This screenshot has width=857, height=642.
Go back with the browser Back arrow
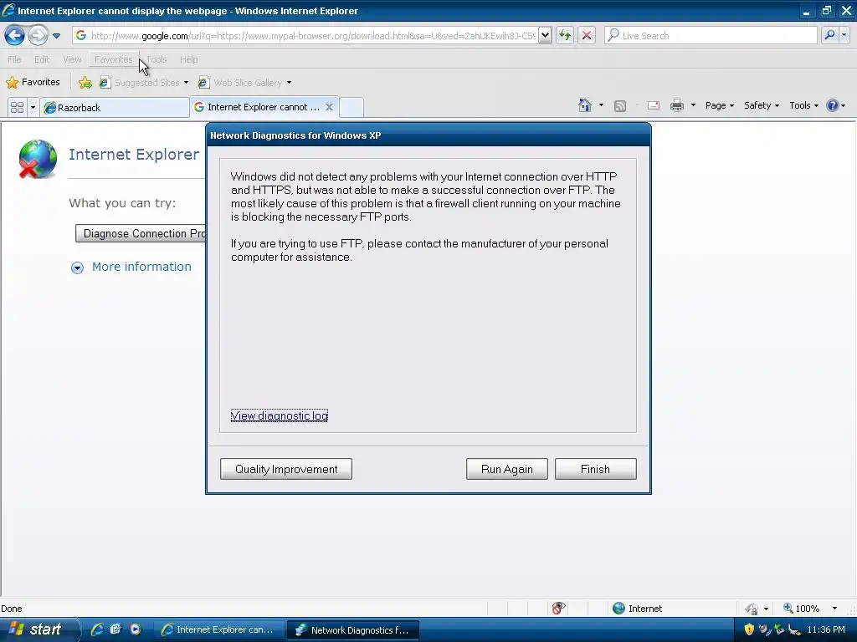coord(14,35)
